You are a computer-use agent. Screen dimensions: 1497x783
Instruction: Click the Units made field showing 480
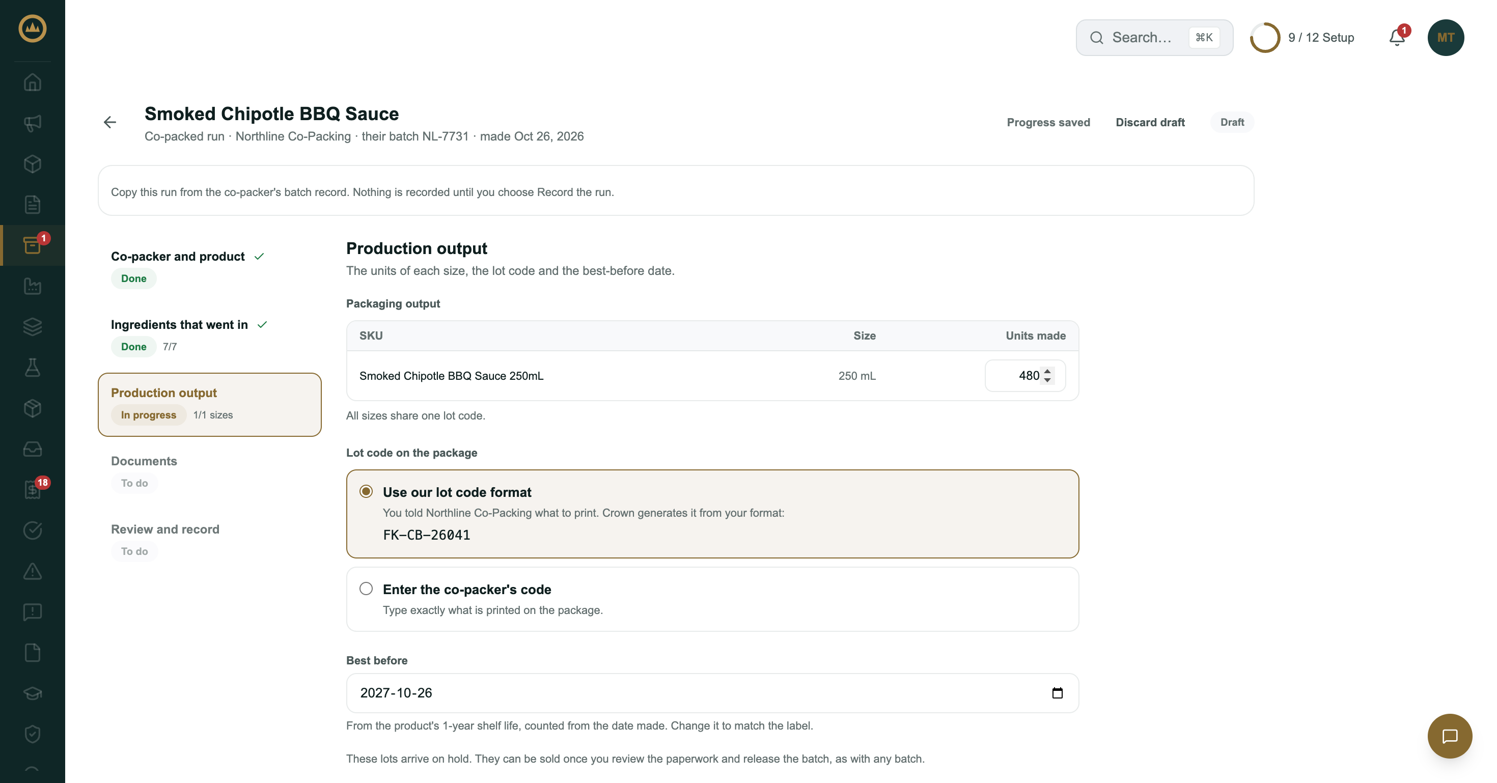click(x=1024, y=376)
